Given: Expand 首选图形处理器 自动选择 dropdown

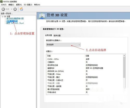Looking at the screenshot, I should pyautogui.click(x=63, y=45).
